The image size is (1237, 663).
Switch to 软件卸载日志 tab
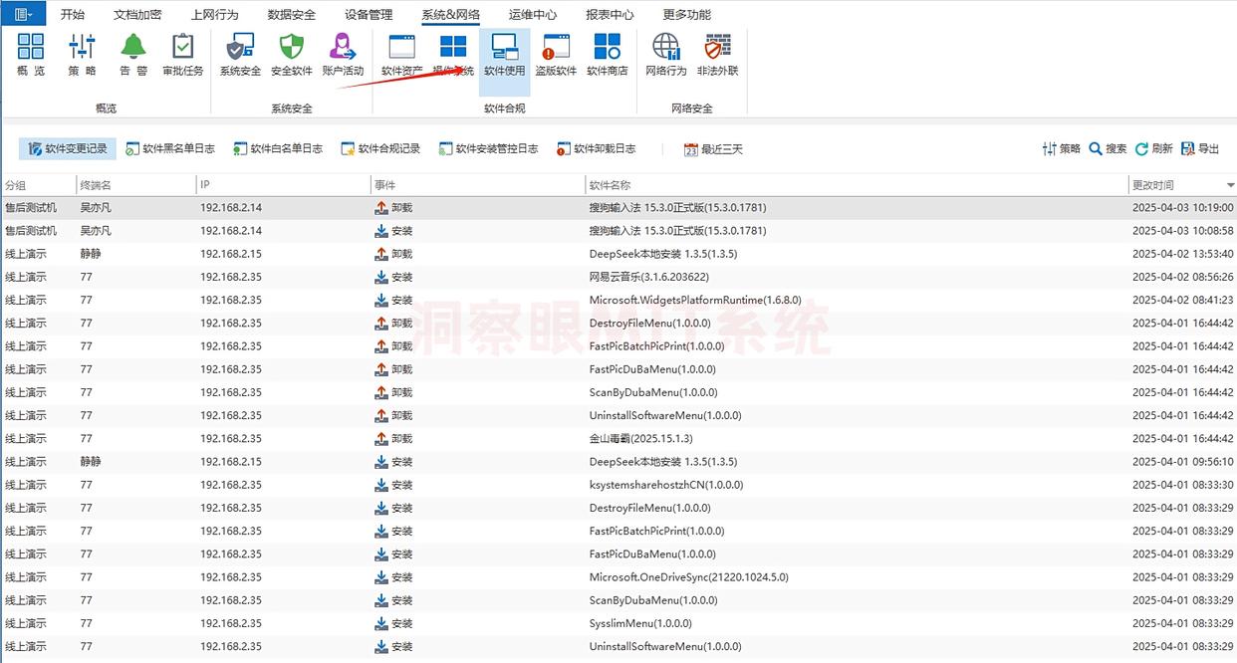(596, 149)
